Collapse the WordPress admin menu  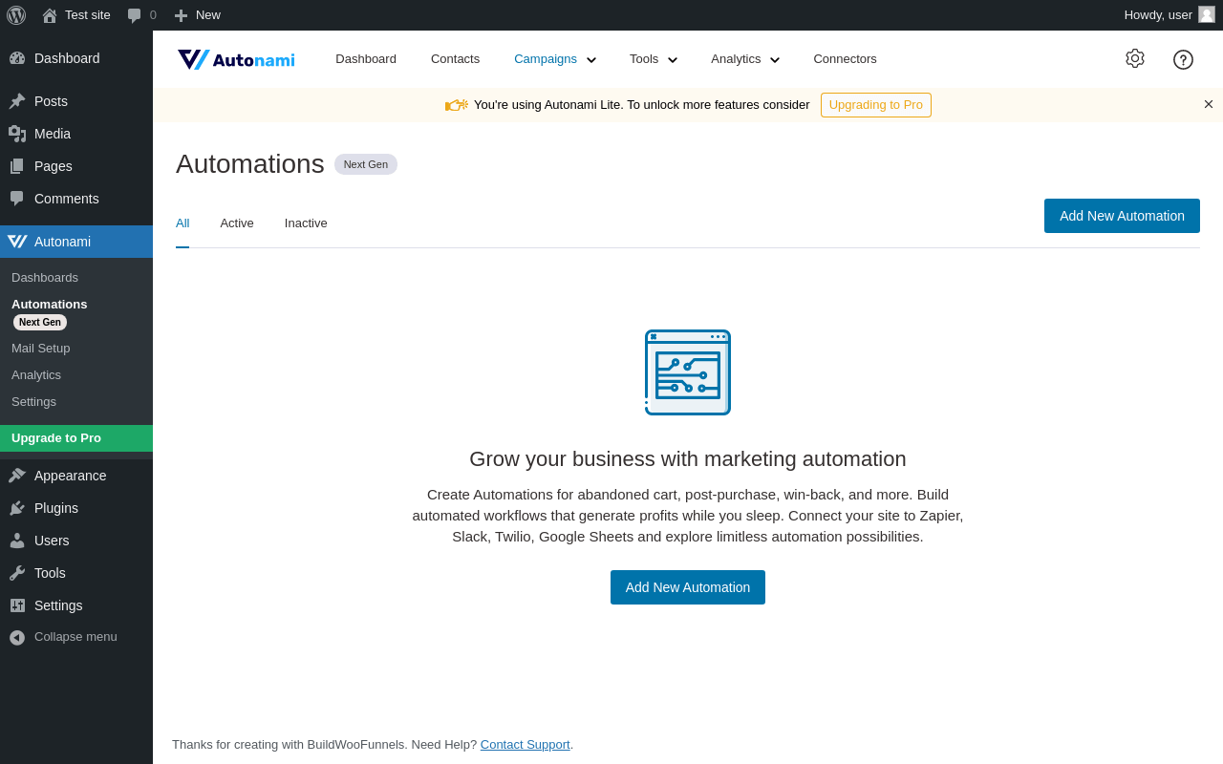click(63, 637)
